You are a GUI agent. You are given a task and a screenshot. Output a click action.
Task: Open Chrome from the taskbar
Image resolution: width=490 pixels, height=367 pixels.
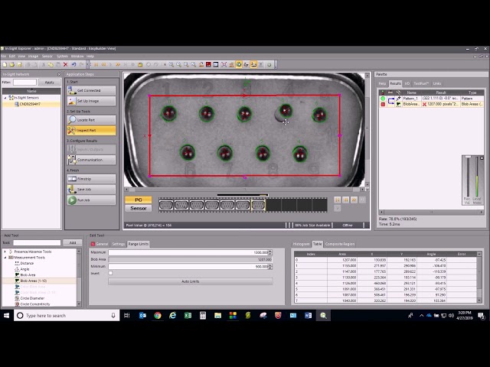tap(158, 316)
